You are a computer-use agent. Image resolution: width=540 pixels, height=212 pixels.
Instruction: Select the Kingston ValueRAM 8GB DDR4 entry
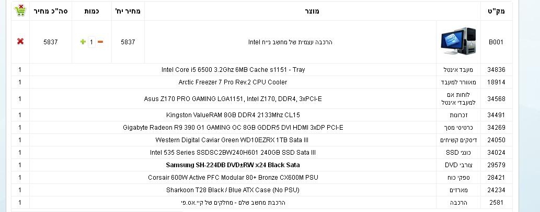(x=233, y=115)
